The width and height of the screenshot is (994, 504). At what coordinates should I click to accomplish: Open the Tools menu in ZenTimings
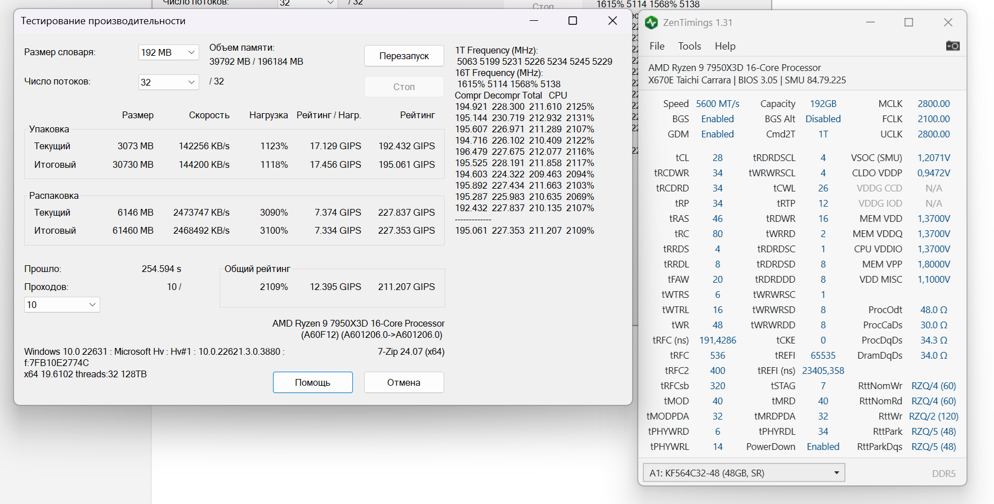pos(689,46)
